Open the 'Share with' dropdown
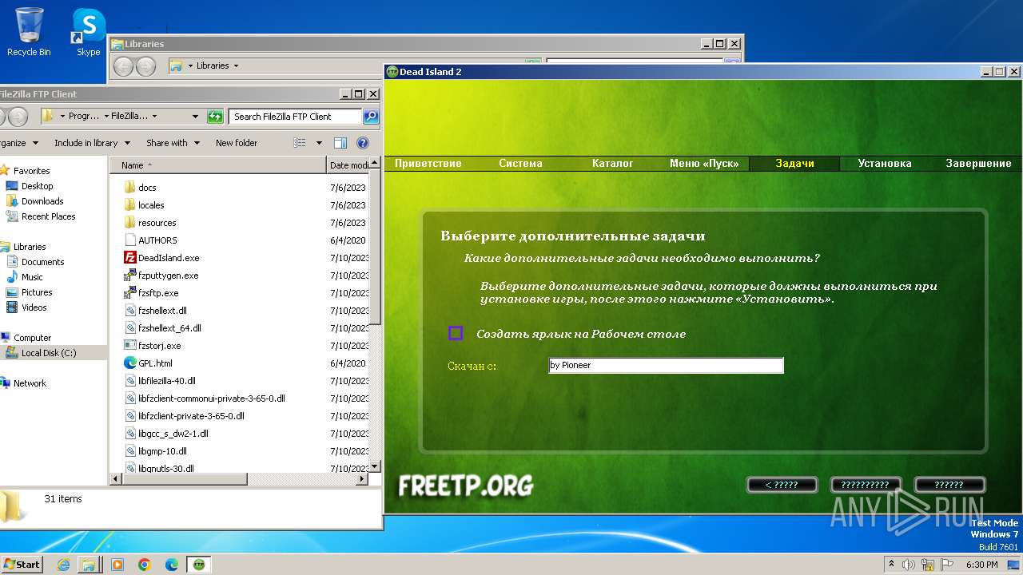The height and width of the screenshot is (575, 1023). pos(172,143)
